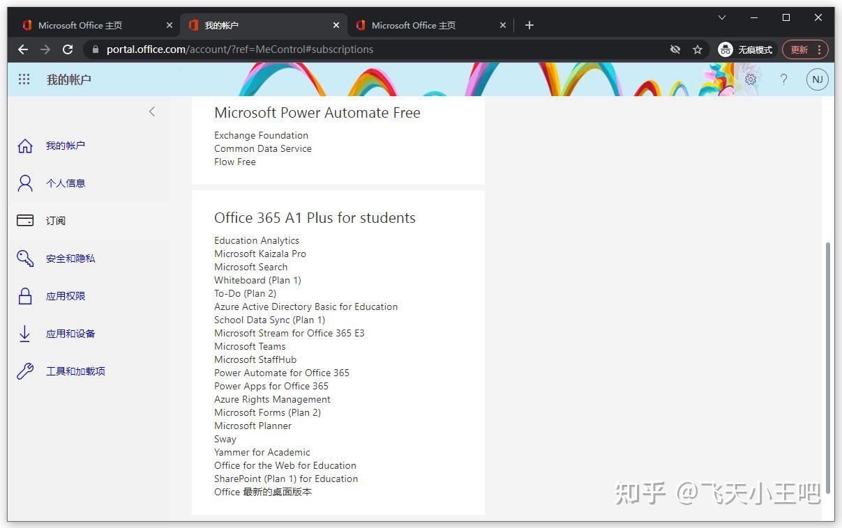Open 应用和设备 via the download icon
Image resolution: width=842 pixels, height=528 pixels.
point(25,333)
